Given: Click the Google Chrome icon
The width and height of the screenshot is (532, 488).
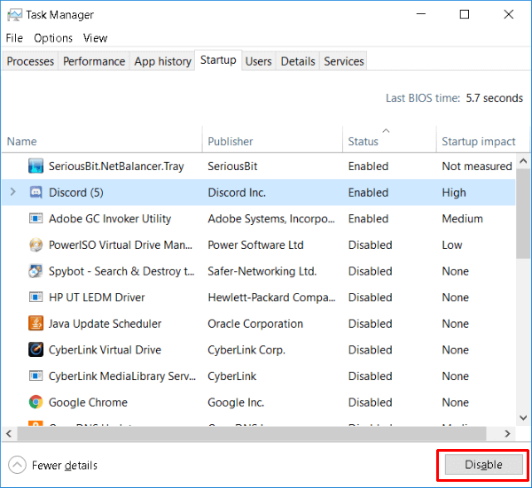Looking at the screenshot, I should pos(35,402).
